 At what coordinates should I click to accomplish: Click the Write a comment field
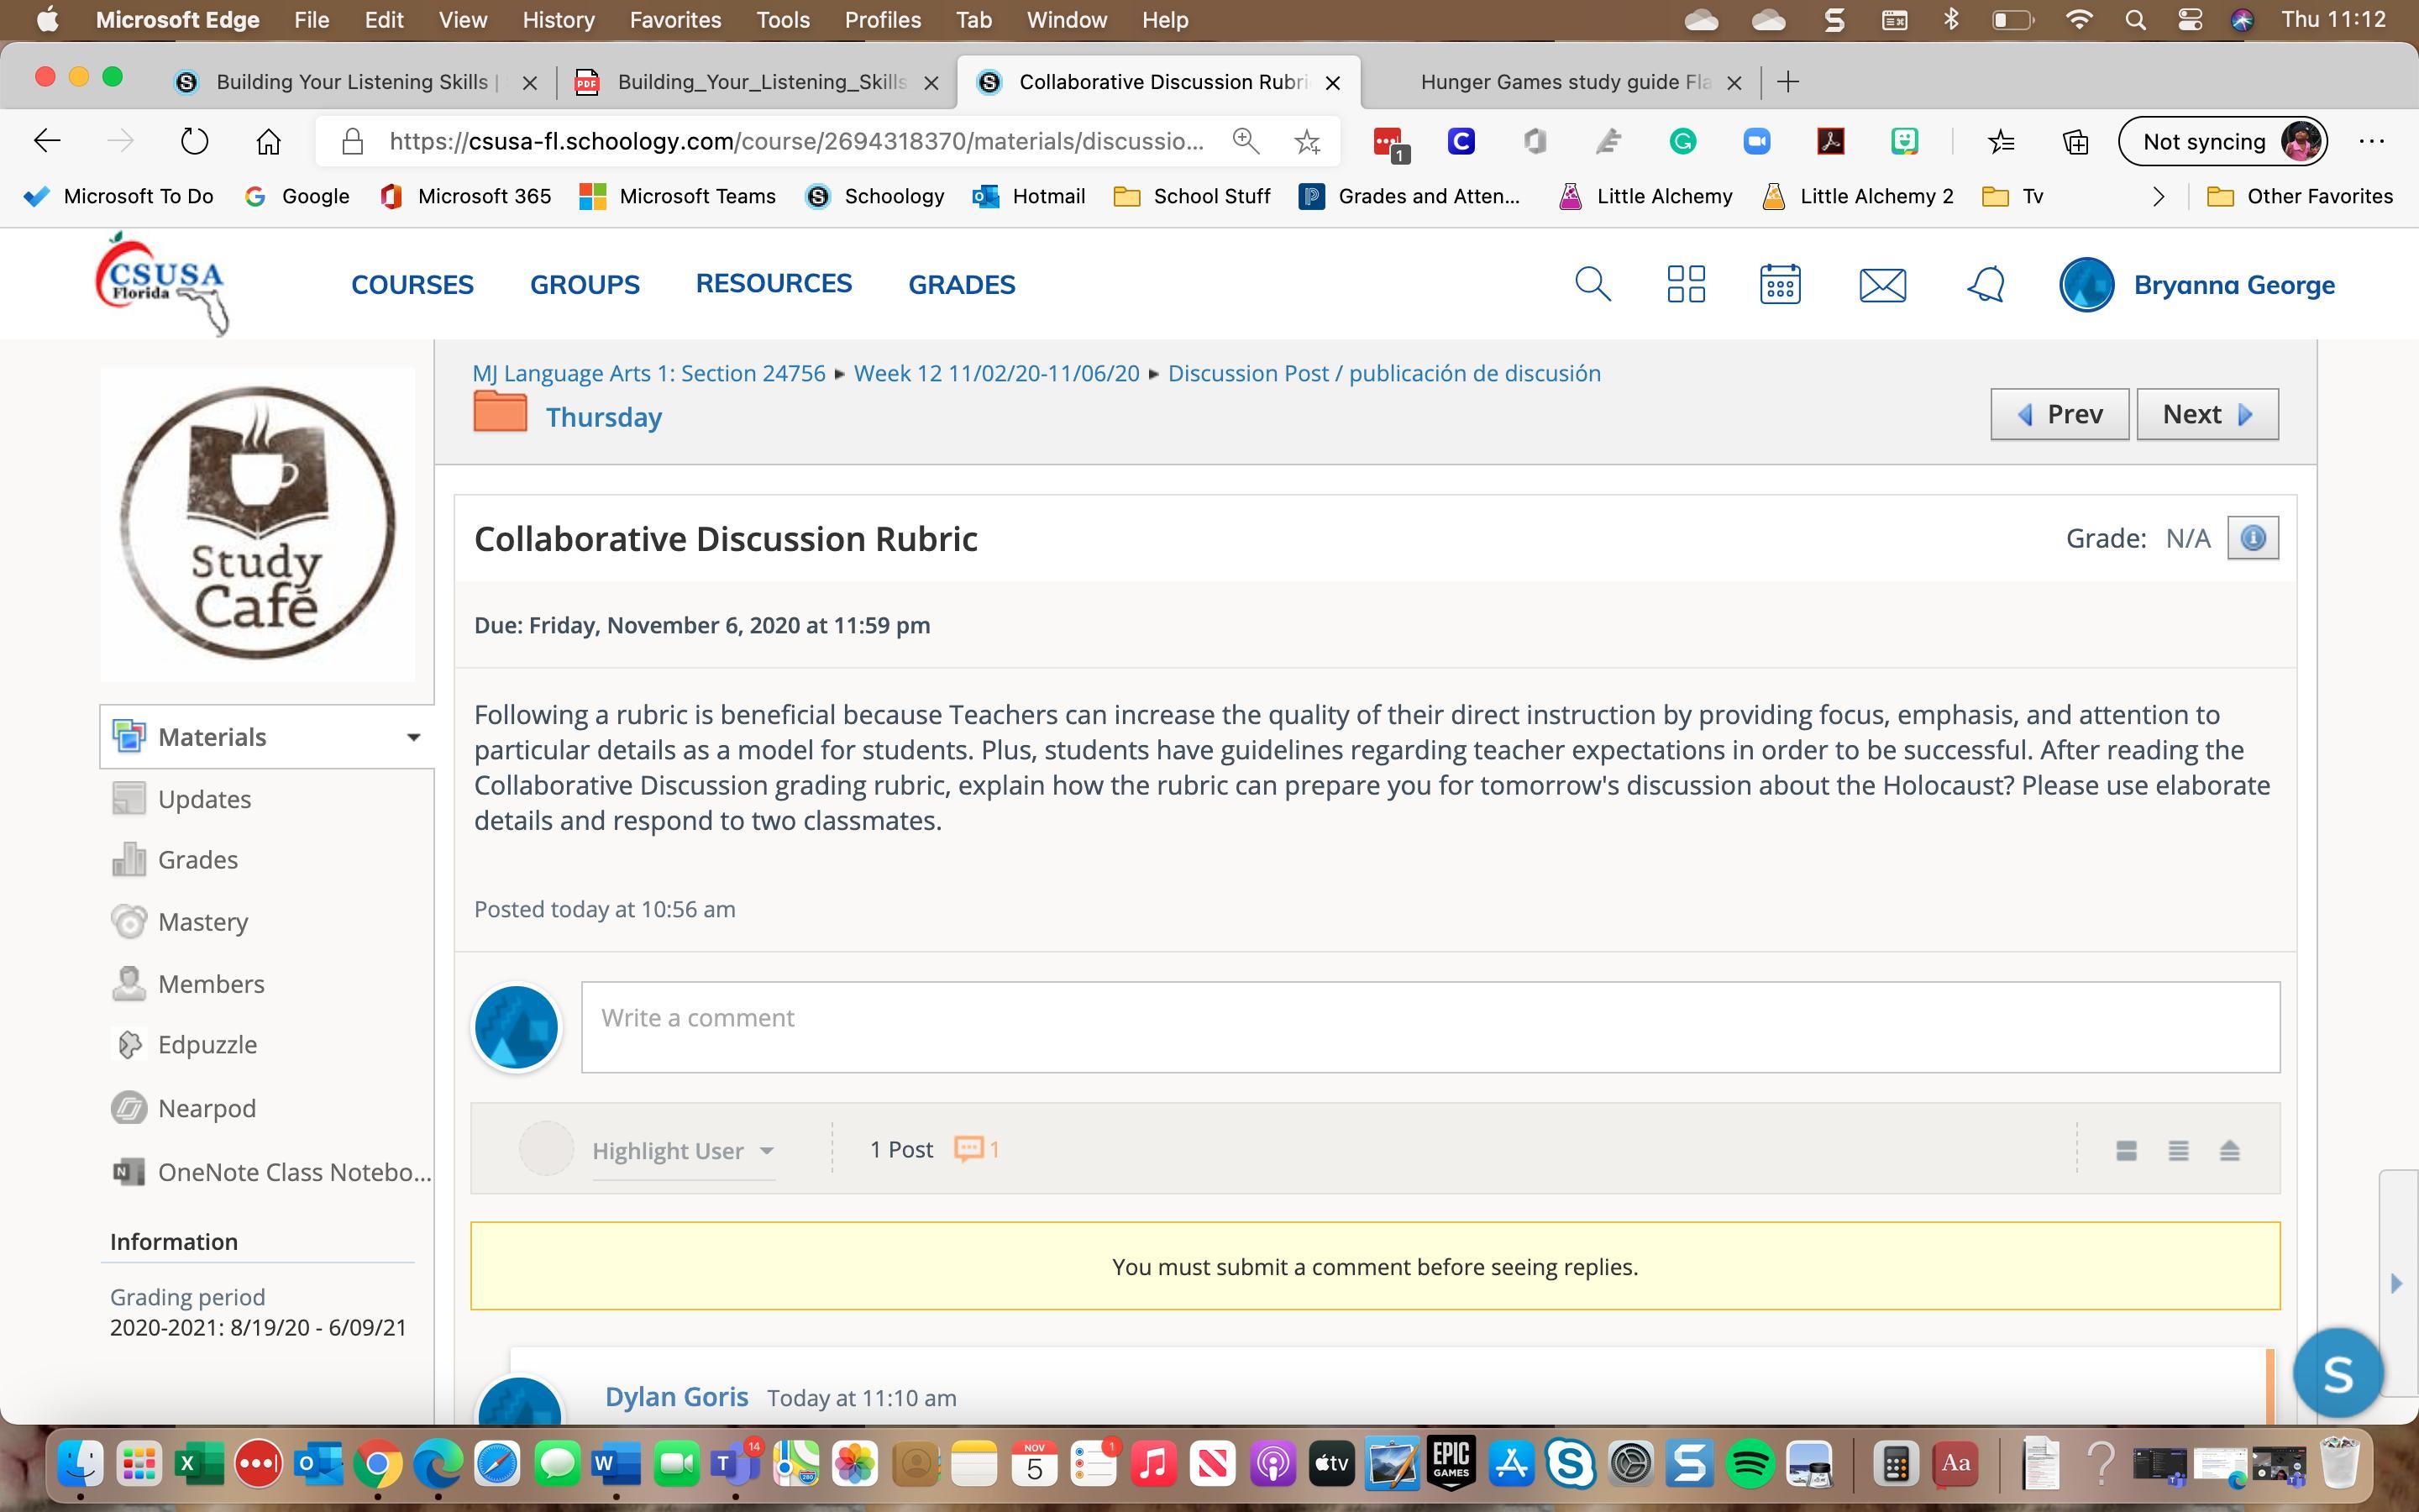[x=1430, y=1026]
